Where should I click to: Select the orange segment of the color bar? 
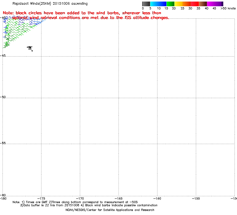186,4
